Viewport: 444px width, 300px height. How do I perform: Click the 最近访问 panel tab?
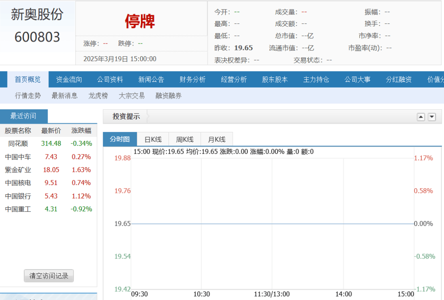(23, 116)
